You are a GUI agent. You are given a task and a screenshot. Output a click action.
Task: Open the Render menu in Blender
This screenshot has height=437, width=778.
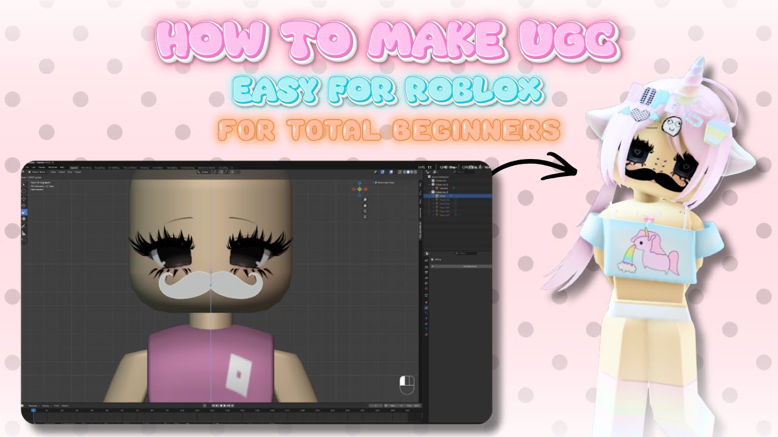point(42,168)
